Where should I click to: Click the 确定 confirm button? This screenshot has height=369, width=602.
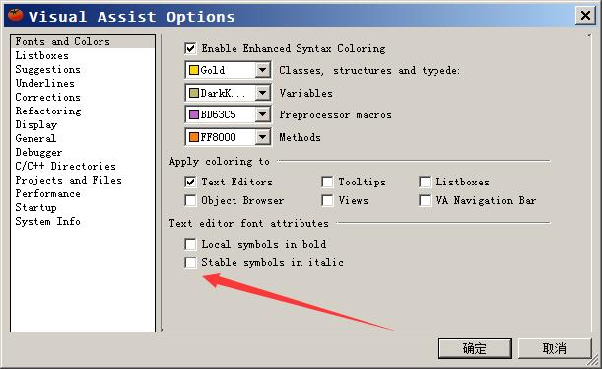pyautogui.click(x=475, y=348)
